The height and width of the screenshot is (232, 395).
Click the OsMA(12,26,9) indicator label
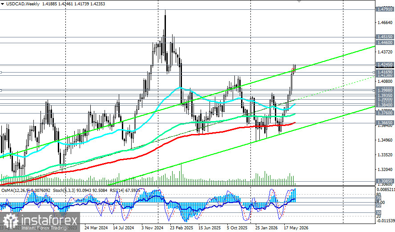click(16, 191)
